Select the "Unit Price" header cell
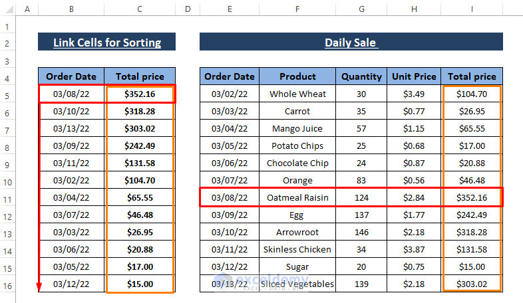523x303 pixels. coord(414,76)
